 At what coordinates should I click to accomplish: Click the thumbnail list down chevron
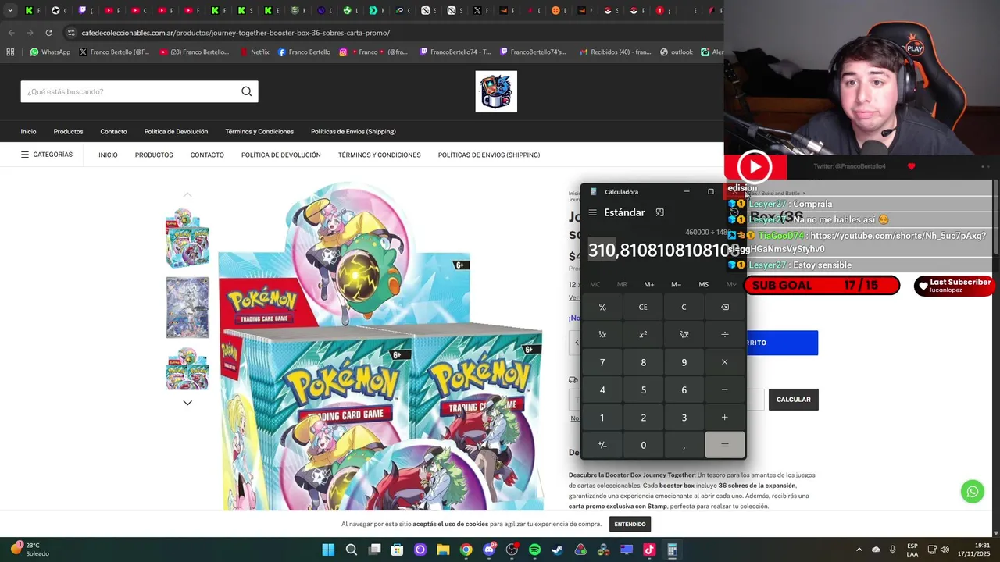(187, 403)
